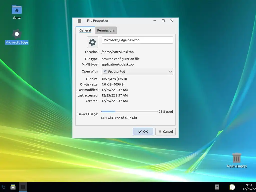Click the File Properties taskbar window button
This screenshot has height=192, width=256.
(x=23, y=187)
